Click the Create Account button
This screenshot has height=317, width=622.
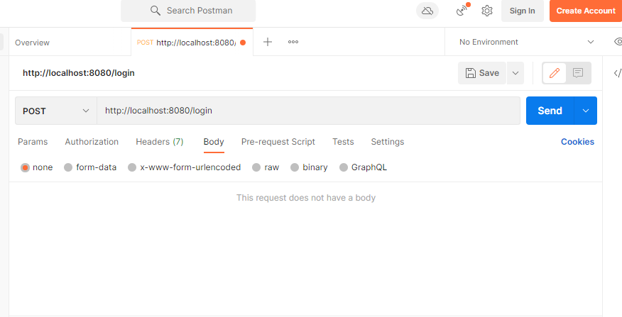[x=586, y=11]
